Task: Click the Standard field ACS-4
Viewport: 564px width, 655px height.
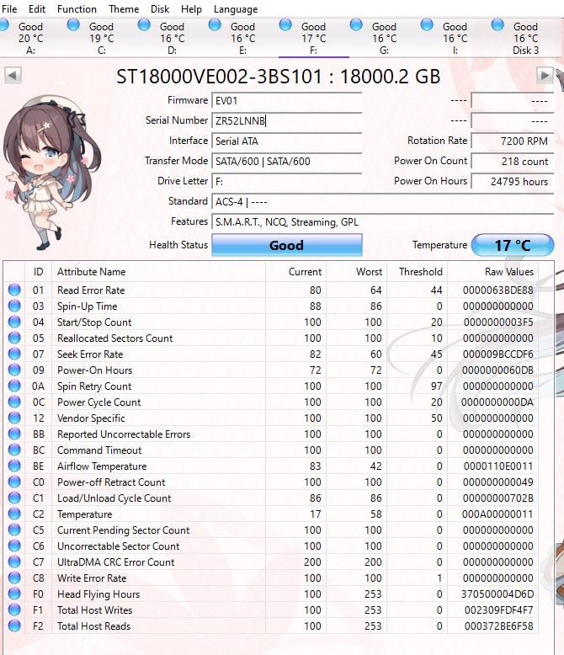Action: coord(383,202)
